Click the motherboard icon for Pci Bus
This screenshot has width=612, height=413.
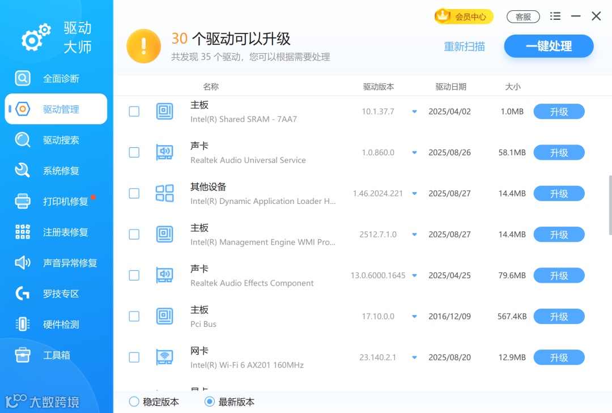coord(165,316)
